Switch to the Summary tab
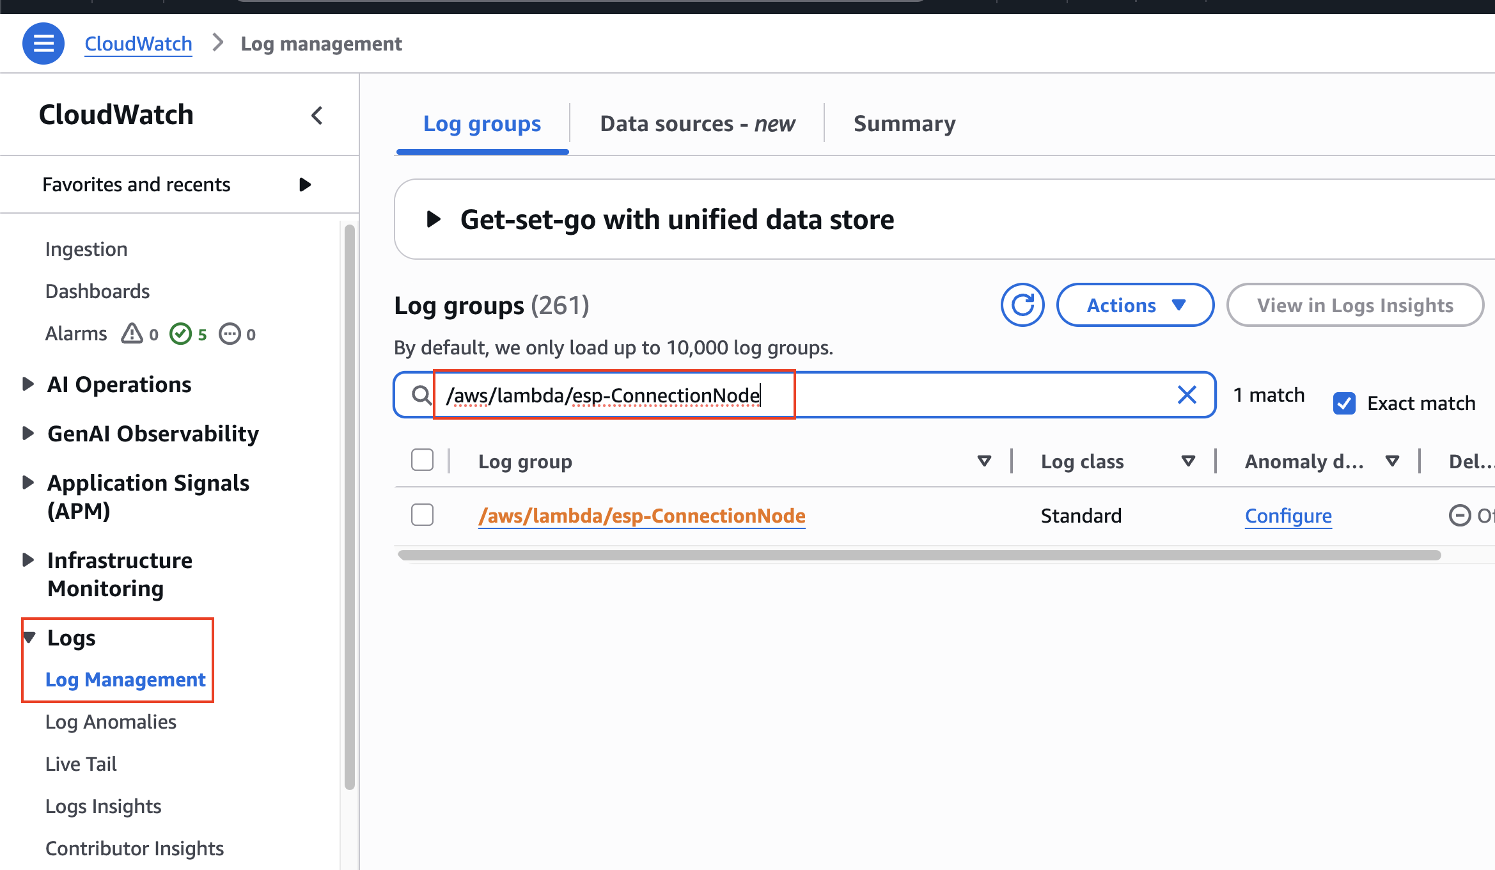 point(905,123)
